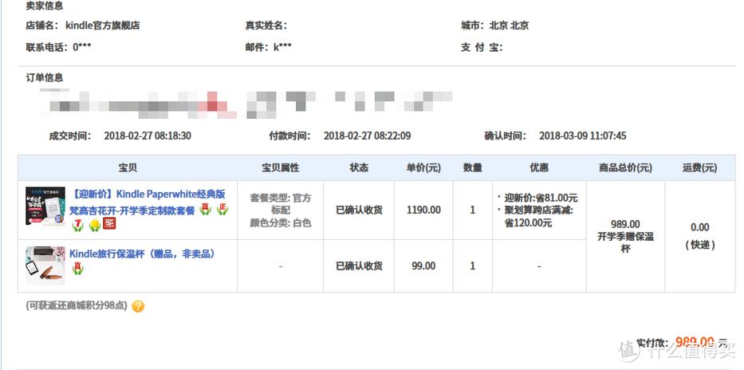Click the 联系电话 value 0***

pos(82,47)
